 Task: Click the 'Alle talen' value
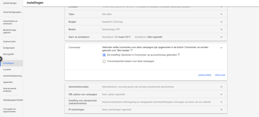(107, 14)
